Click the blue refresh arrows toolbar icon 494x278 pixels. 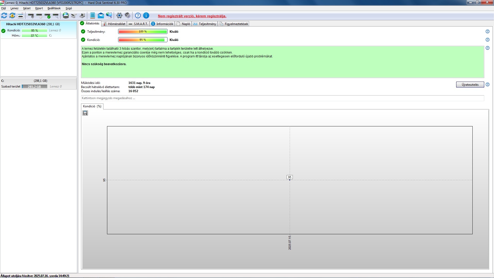tap(4, 16)
